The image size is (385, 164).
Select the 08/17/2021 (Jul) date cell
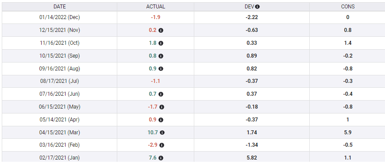[60, 81]
